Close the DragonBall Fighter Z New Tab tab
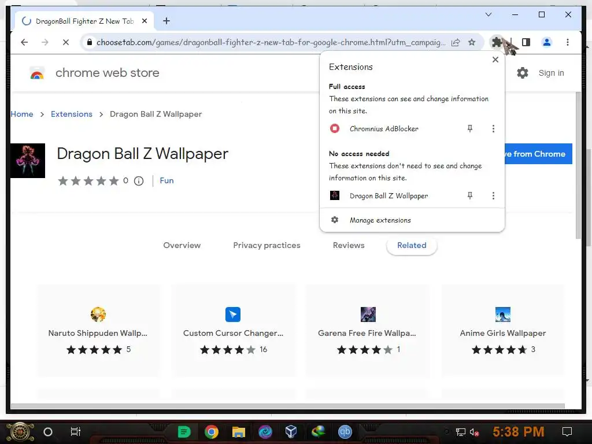The image size is (592, 444). click(144, 21)
